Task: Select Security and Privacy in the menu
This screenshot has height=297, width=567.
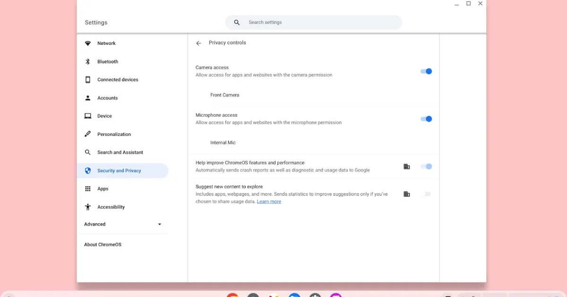Action: [119, 170]
